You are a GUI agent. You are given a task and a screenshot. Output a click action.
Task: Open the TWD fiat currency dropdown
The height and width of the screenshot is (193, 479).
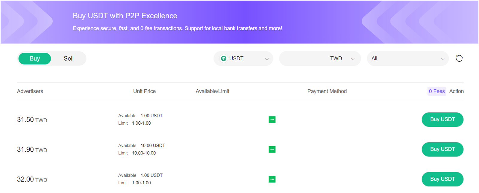[320, 58]
